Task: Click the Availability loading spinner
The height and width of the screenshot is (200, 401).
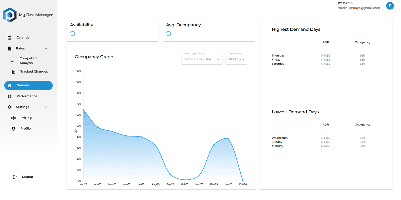Action: pyautogui.click(x=73, y=33)
